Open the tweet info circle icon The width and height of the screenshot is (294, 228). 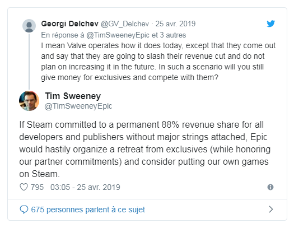tap(270, 187)
